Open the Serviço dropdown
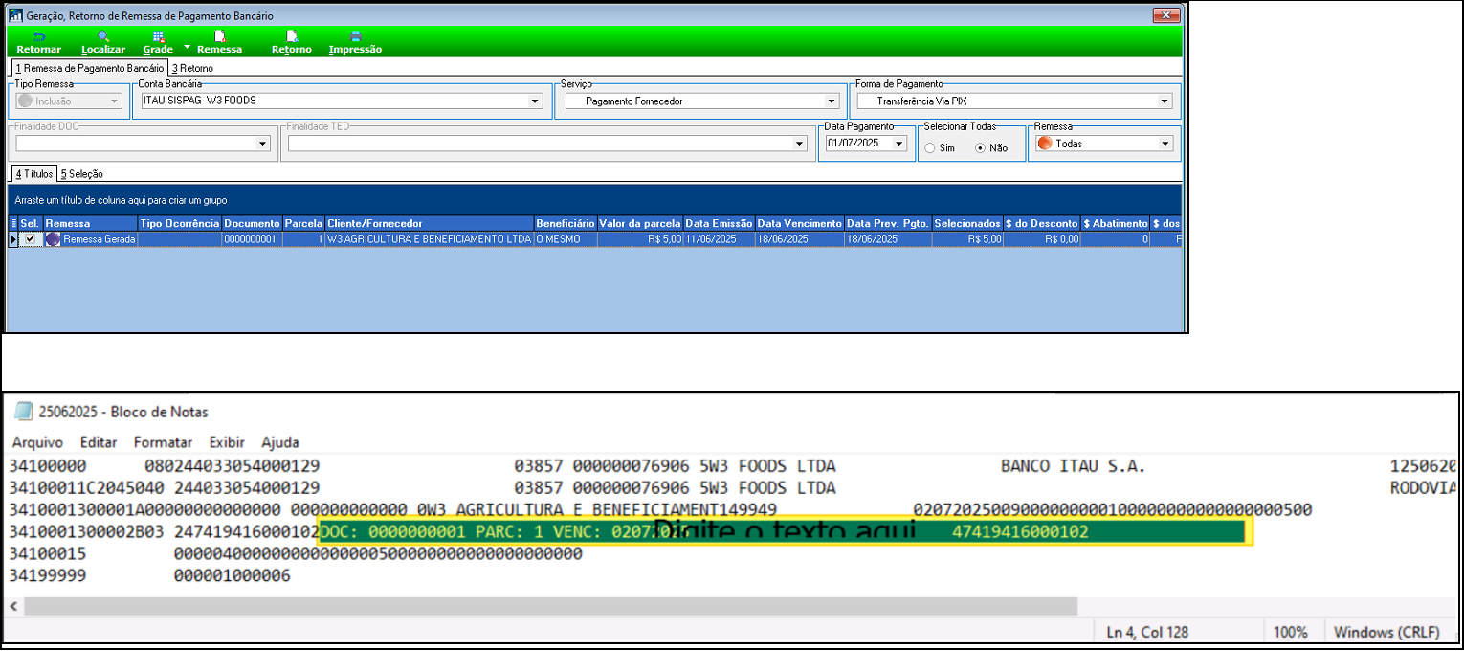Viewport: 1464px width, 651px height. tap(832, 101)
